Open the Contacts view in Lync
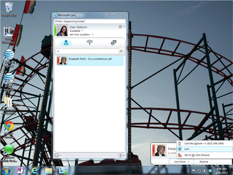Screen dimensions: 233x175 (66, 43)
